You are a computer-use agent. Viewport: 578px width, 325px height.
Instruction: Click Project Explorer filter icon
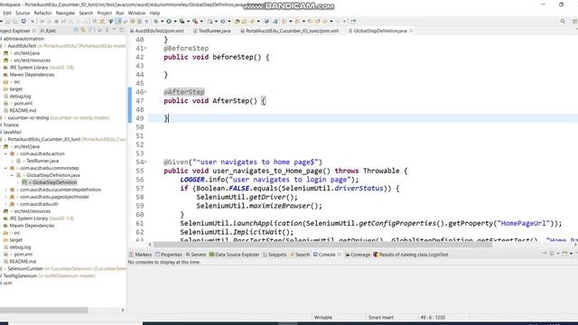[x=89, y=31]
